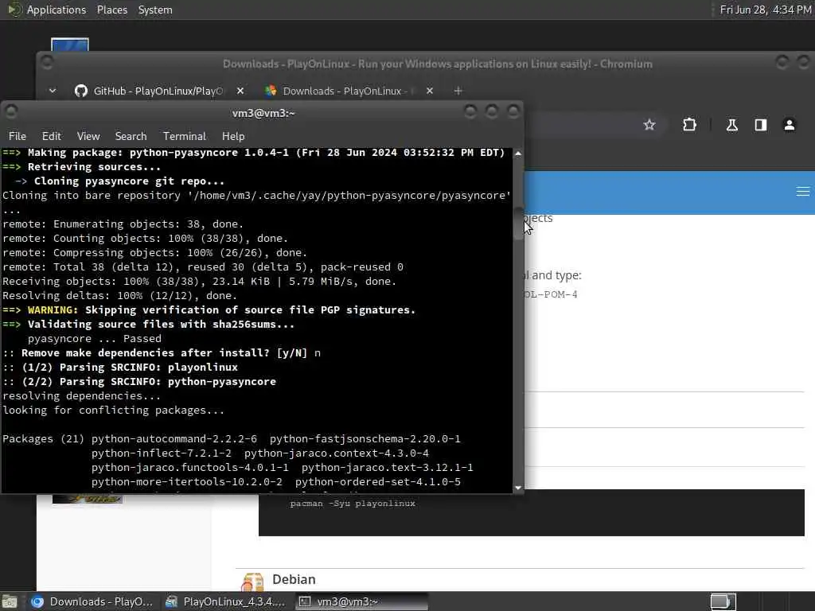Click Chromium window title bar text

click(x=437, y=64)
